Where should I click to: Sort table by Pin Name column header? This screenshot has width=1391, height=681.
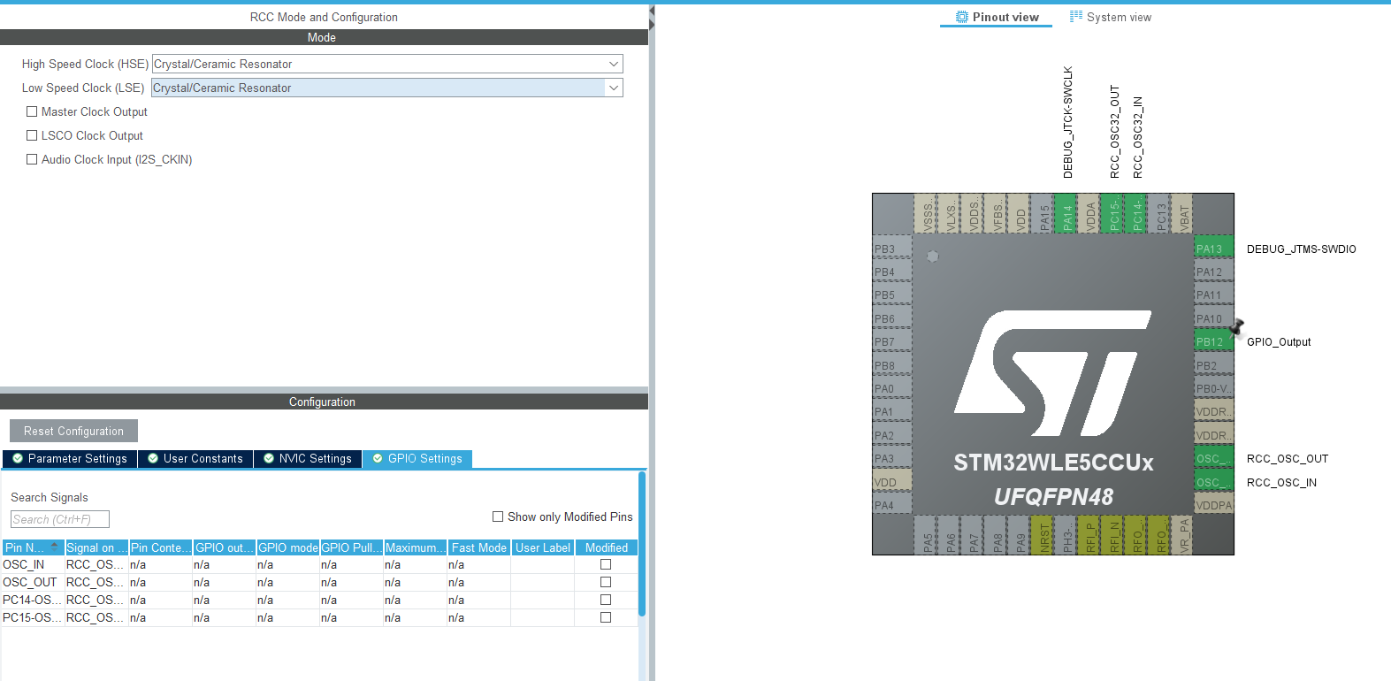tap(33, 547)
